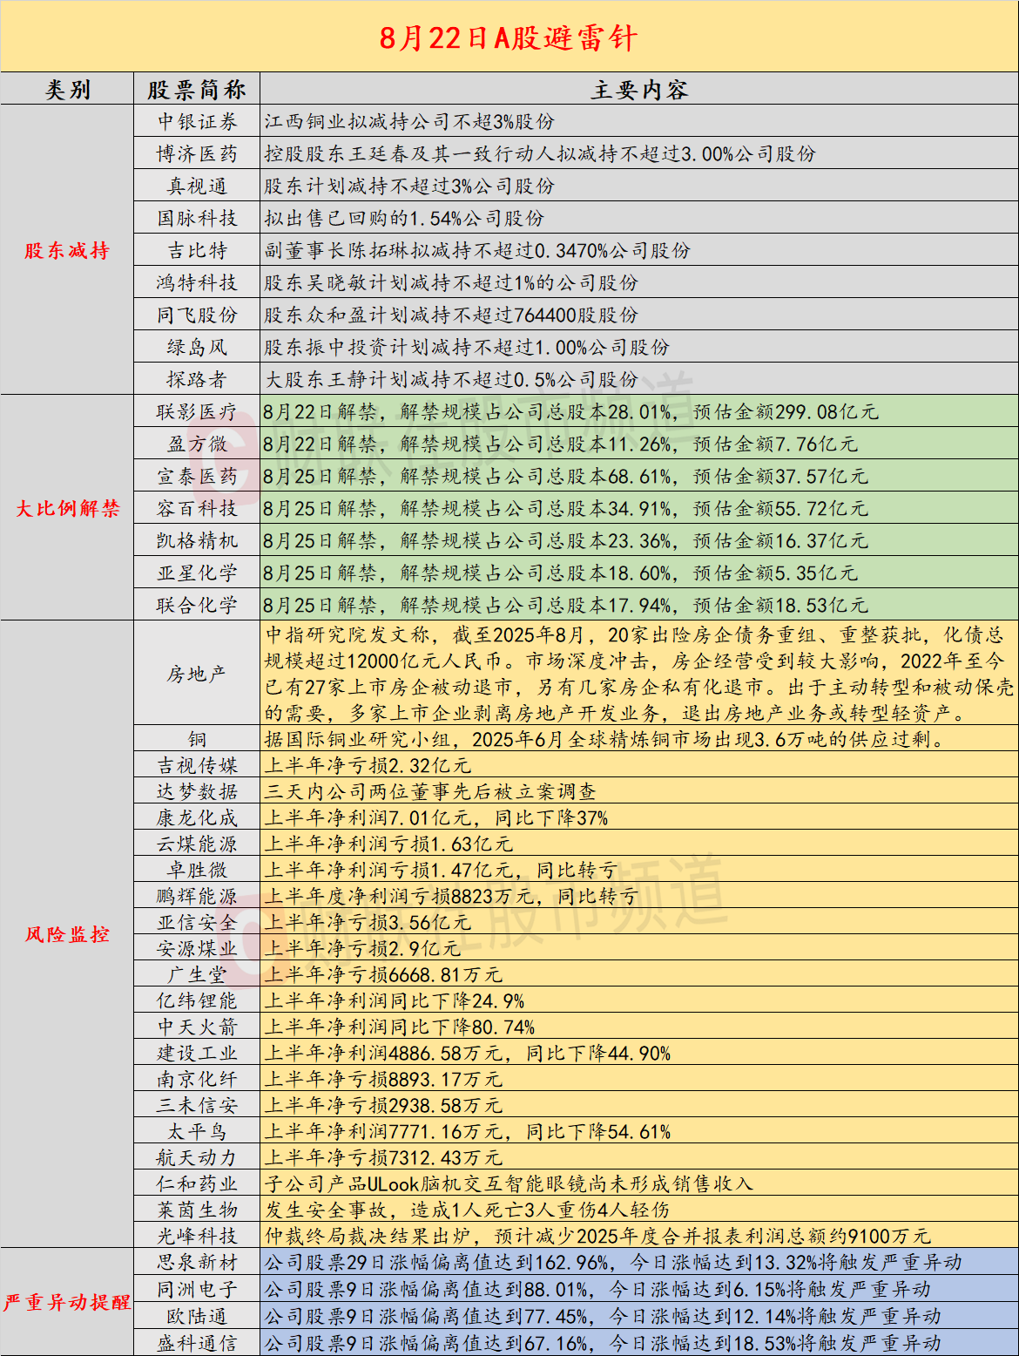Select the 亚信安全 stock name cell
Image resolution: width=1019 pixels, height=1356 pixels.
tap(197, 922)
